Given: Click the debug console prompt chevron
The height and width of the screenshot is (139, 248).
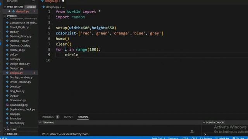Looking at the screenshot, I should (x=205, y=134).
